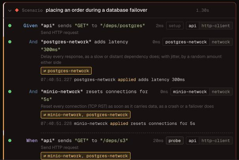Screen dimensions: 239x160
Task: Click the "/deps/postgres" path string
Action: coord(123,26)
